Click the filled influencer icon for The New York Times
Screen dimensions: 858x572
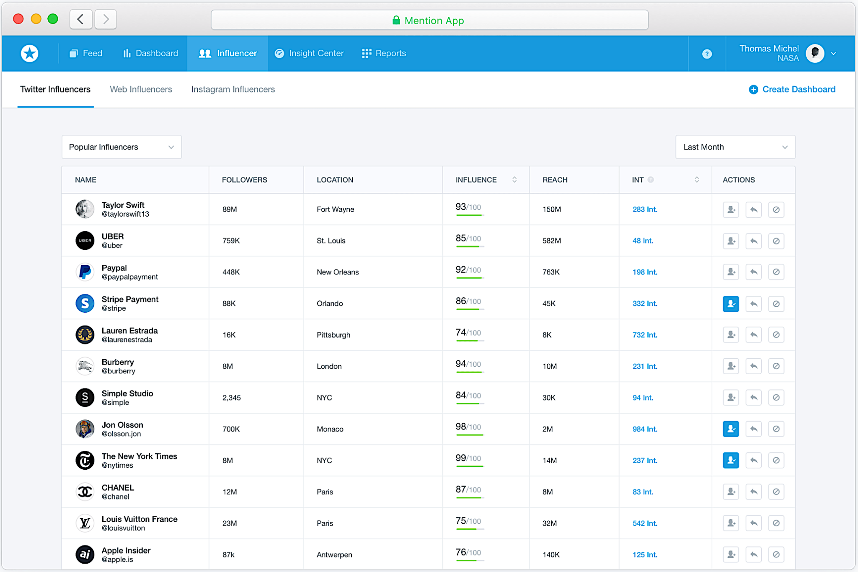pos(730,459)
